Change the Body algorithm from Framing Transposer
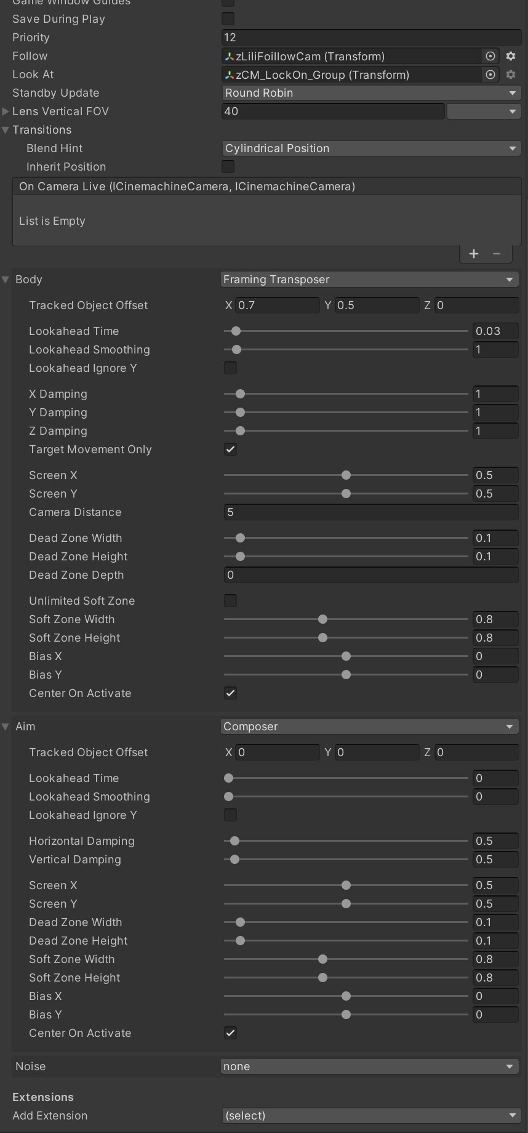 [369, 279]
